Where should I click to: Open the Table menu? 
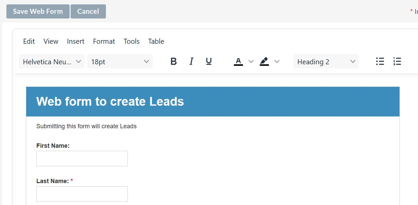click(x=156, y=41)
